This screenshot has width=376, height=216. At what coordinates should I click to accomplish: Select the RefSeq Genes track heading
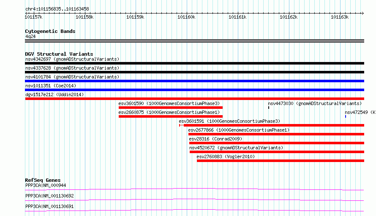43,180
